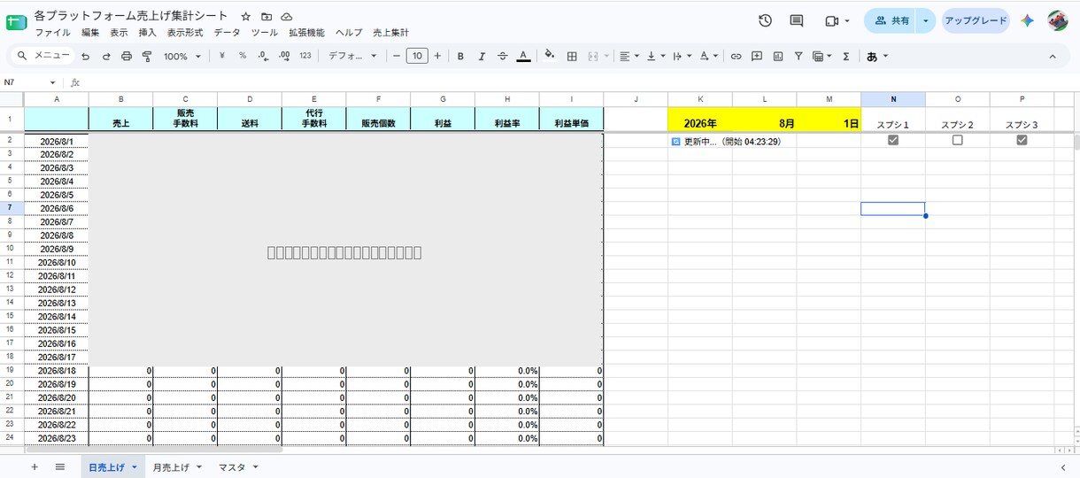The width and height of the screenshot is (1080, 478).
Task: Open version history clock icon
Action: tap(766, 20)
